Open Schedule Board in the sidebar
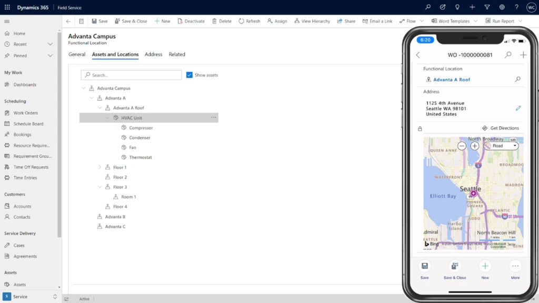 [28, 124]
